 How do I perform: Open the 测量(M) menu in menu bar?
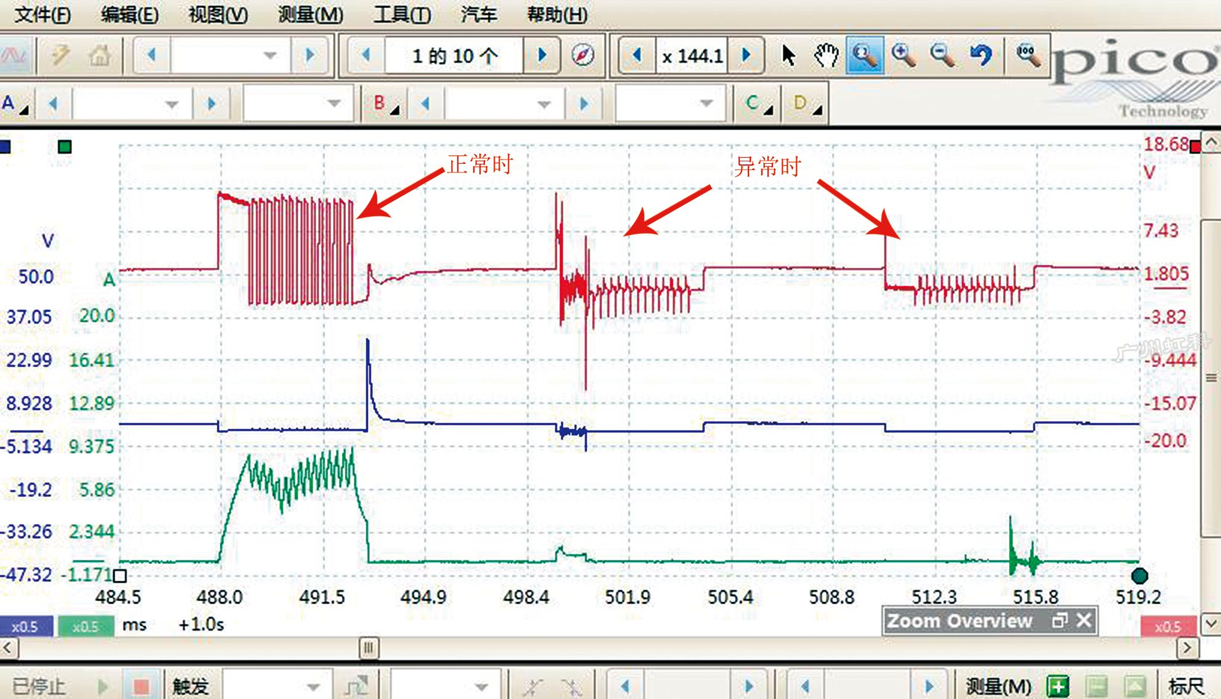coord(310,14)
